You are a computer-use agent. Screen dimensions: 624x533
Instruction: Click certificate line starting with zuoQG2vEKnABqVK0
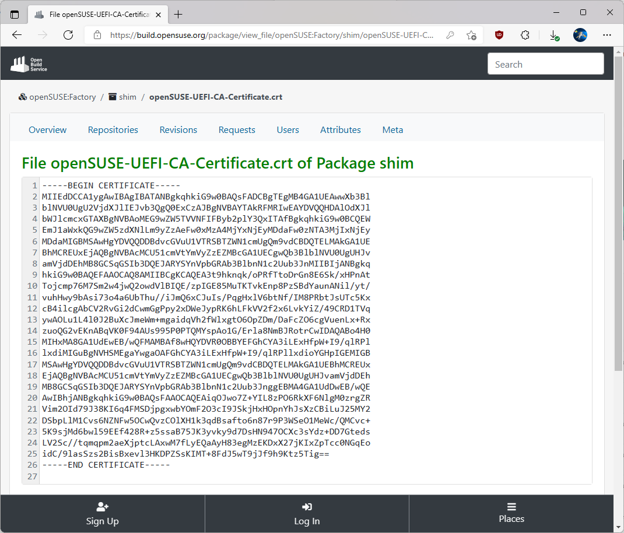(x=206, y=331)
